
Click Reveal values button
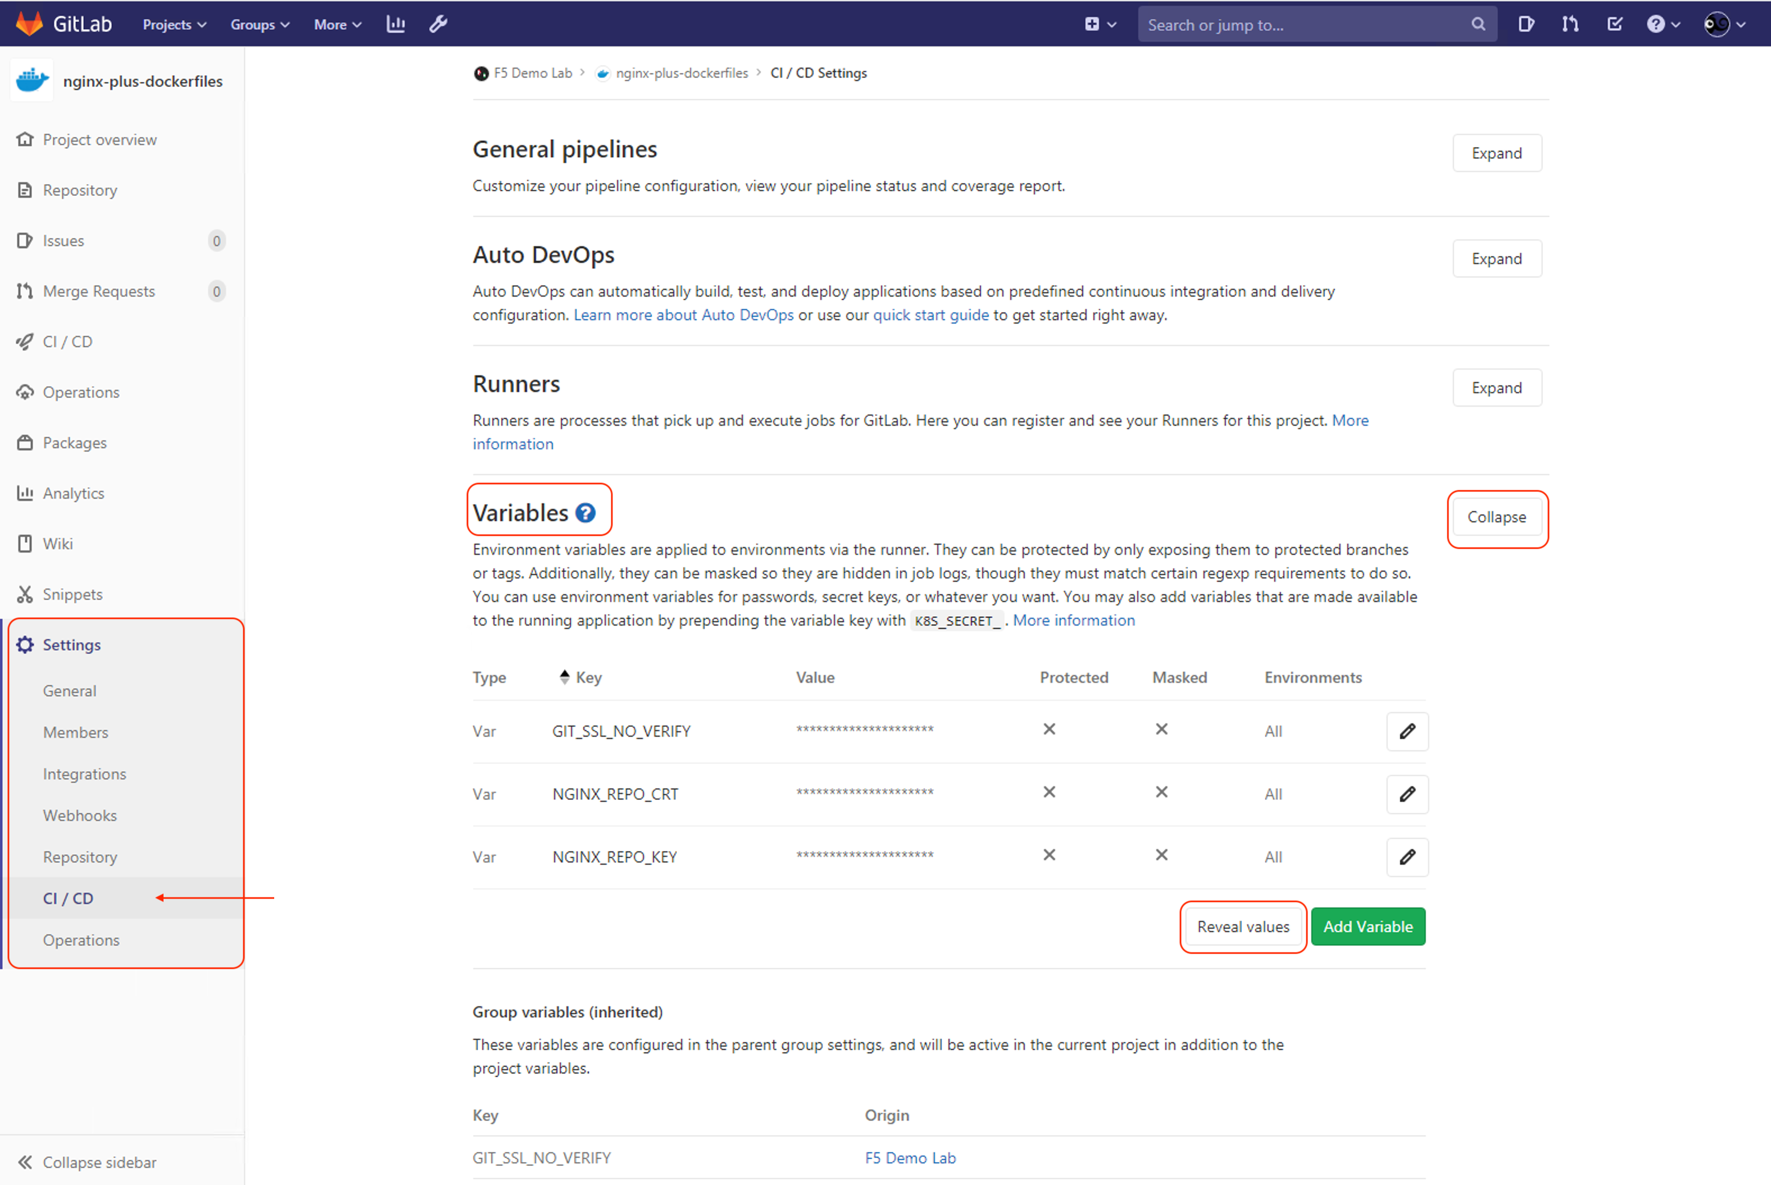coord(1243,927)
